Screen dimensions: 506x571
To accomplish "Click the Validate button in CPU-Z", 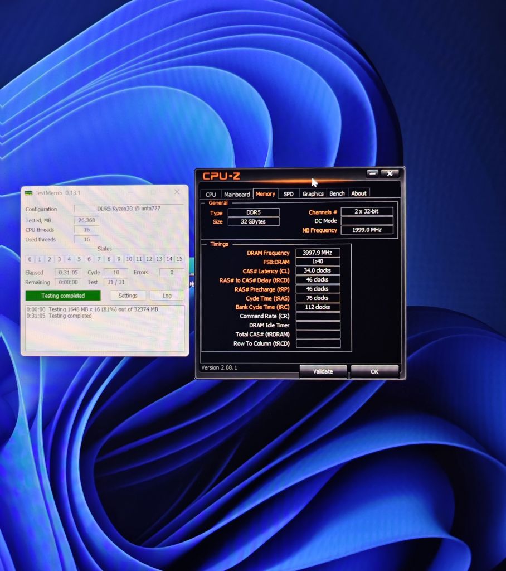I will 323,371.
